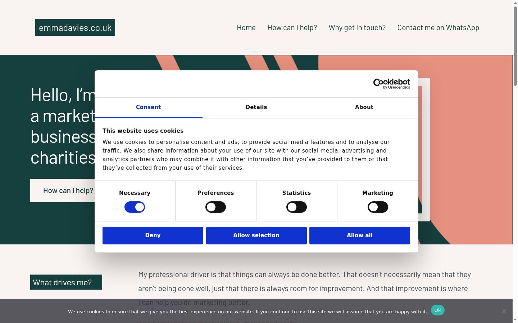The height and width of the screenshot is (323, 518).
Task: Visit the 'Why get in touch?' nav link
Action: (357, 28)
